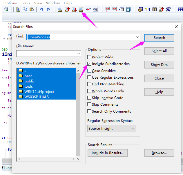Click the folder list scroll-up arrow
The image size is (183, 175).
click(x=78, y=71)
